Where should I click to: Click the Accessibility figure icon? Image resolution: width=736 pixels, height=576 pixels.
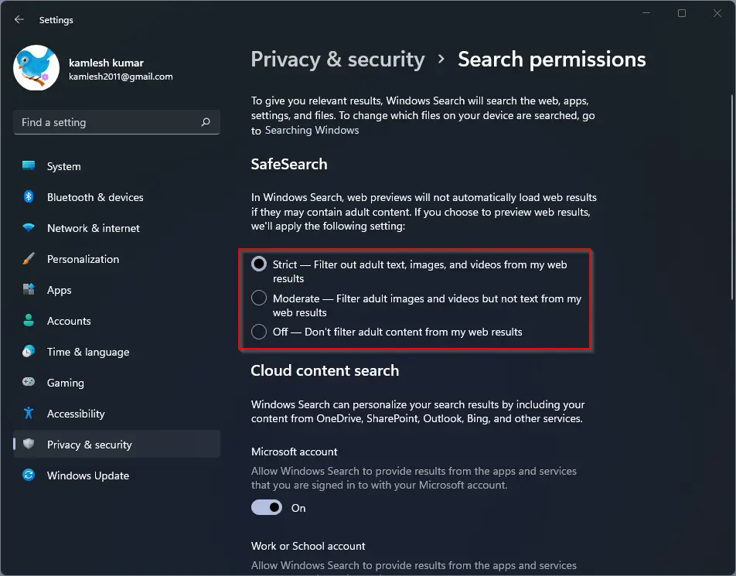coord(29,413)
